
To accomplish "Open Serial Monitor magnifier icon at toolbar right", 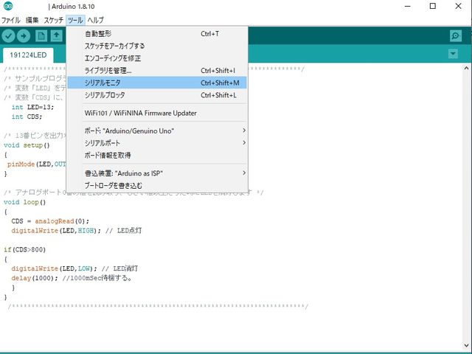I will [x=456, y=36].
